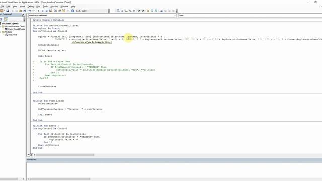Select Database2 (YPN) project node

[10, 24]
